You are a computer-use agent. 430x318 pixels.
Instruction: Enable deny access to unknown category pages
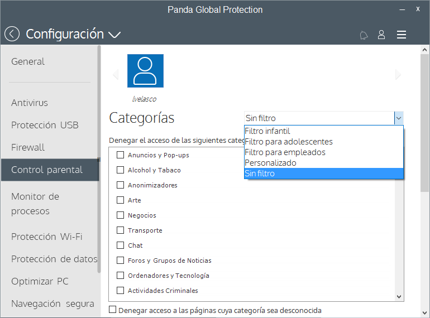(x=112, y=310)
